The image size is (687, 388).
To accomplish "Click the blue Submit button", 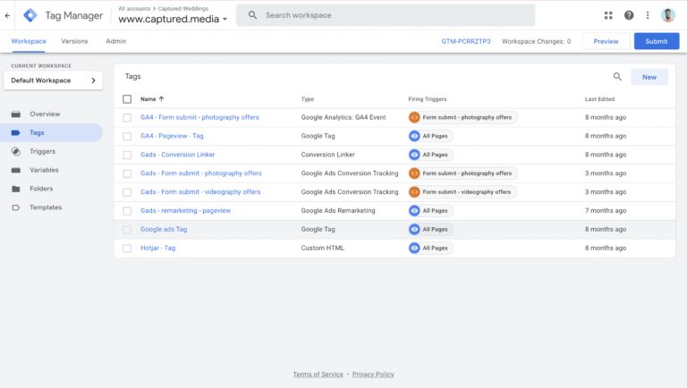I will pyautogui.click(x=656, y=41).
